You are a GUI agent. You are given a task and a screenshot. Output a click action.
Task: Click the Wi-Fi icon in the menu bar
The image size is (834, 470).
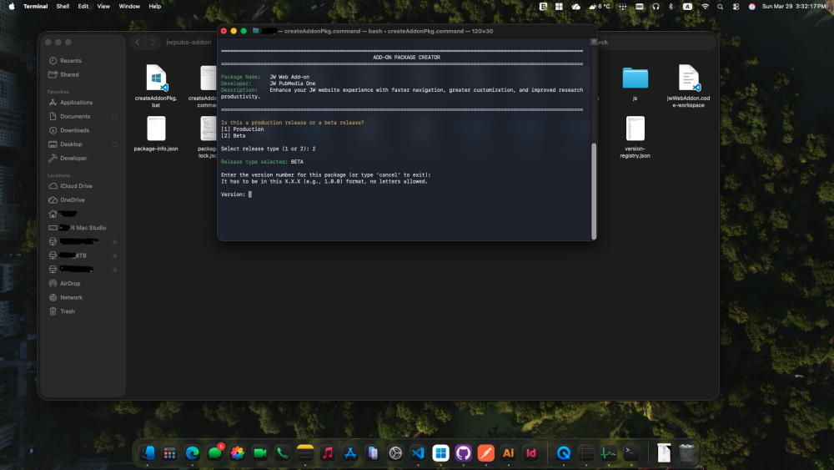click(x=705, y=6)
